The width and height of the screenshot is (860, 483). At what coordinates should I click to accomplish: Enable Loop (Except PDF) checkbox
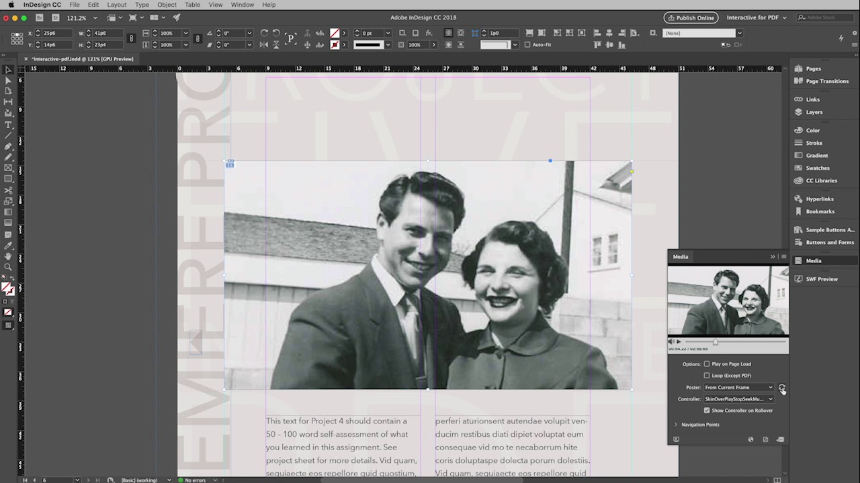coord(707,376)
